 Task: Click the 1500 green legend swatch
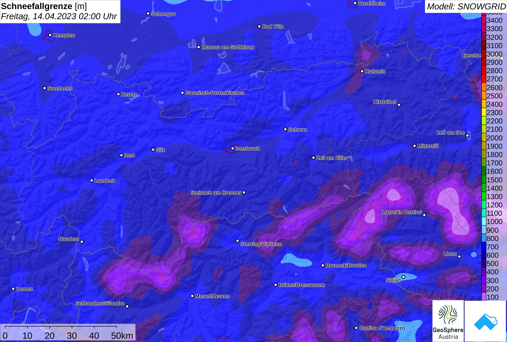pyautogui.click(x=484, y=180)
